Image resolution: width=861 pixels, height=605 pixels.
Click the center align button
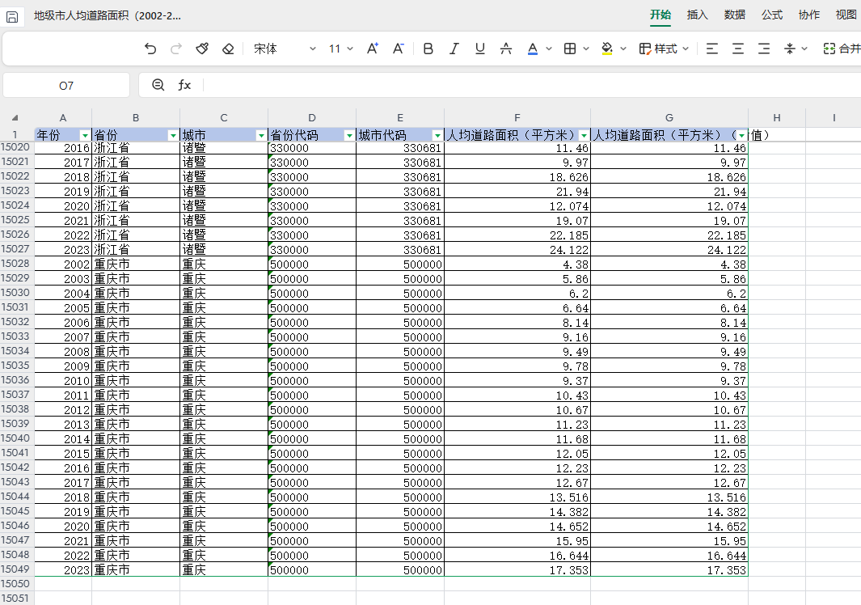click(738, 49)
